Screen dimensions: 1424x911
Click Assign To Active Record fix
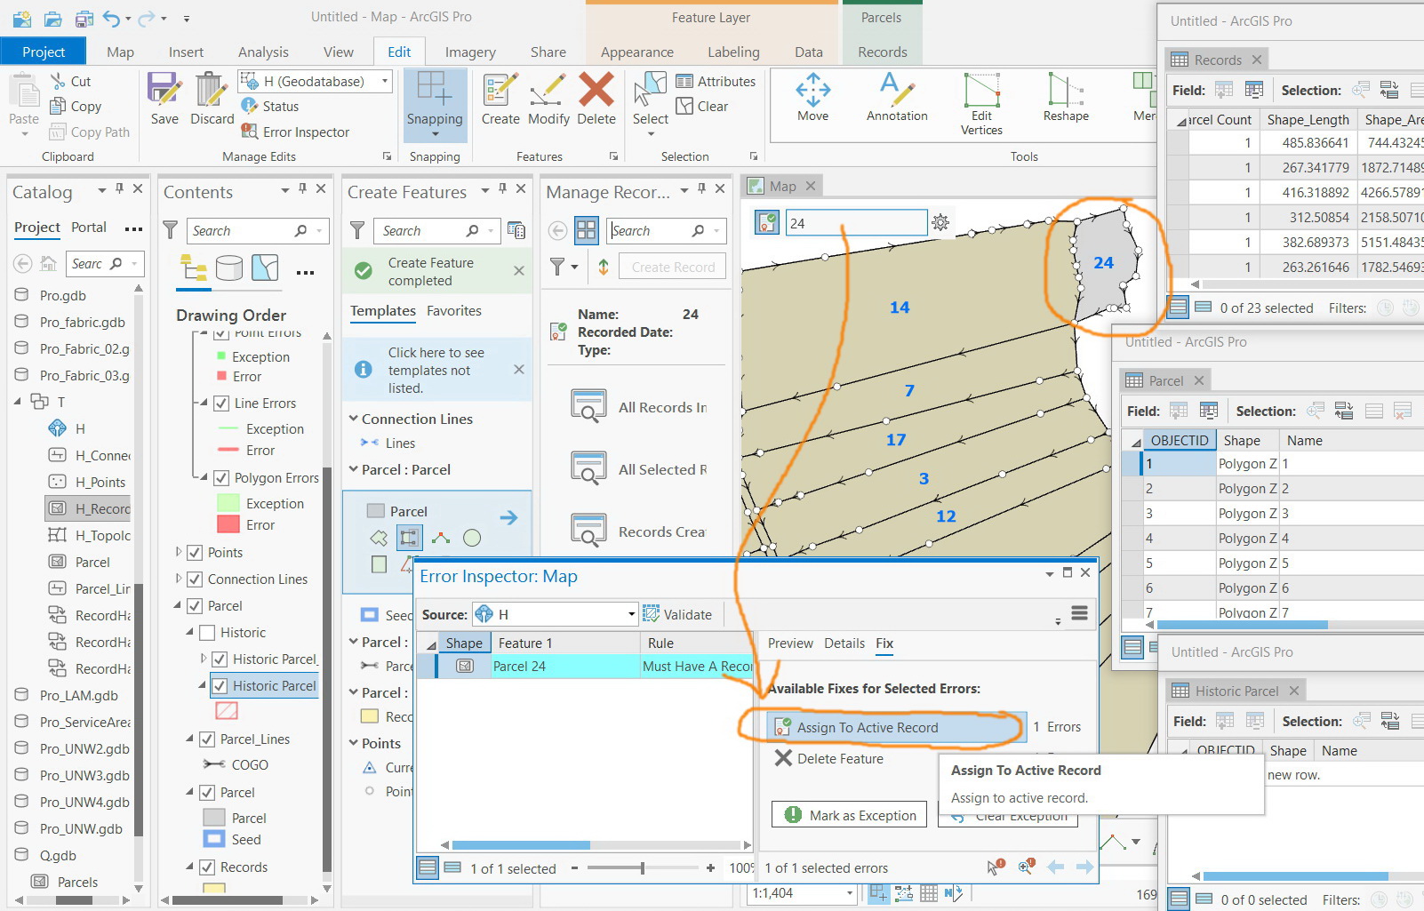[896, 727]
